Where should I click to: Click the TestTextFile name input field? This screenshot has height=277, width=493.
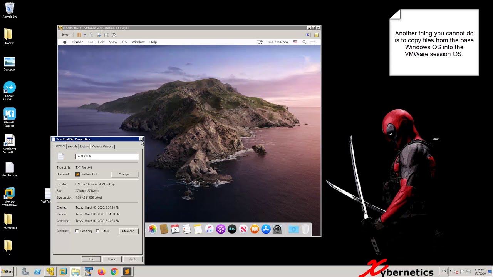tap(107, 156)
